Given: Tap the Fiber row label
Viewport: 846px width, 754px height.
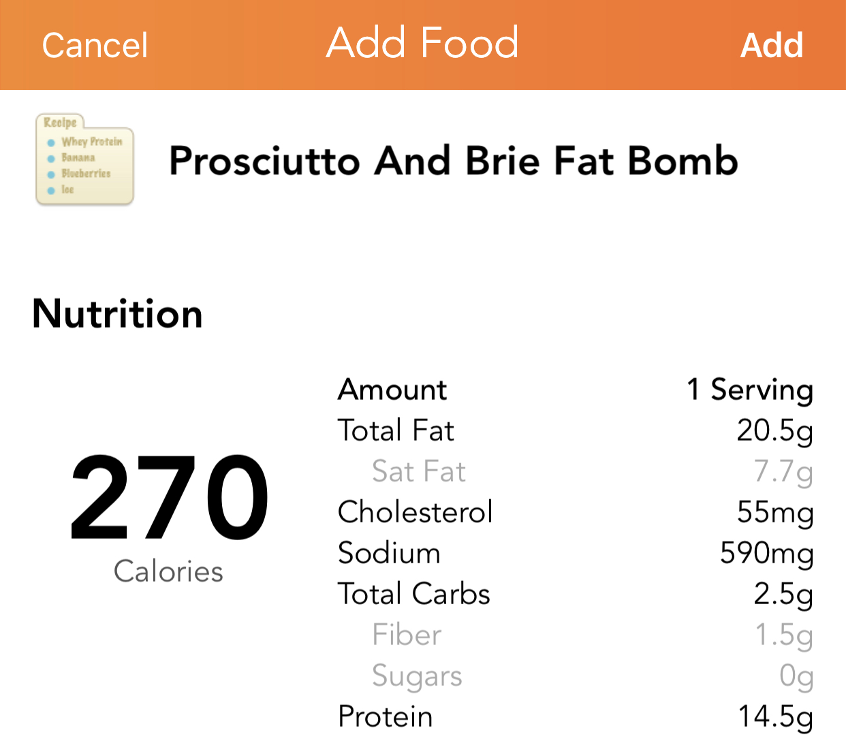Looking at the screenshot, I should pyautogui.click(x=407, y=635).
